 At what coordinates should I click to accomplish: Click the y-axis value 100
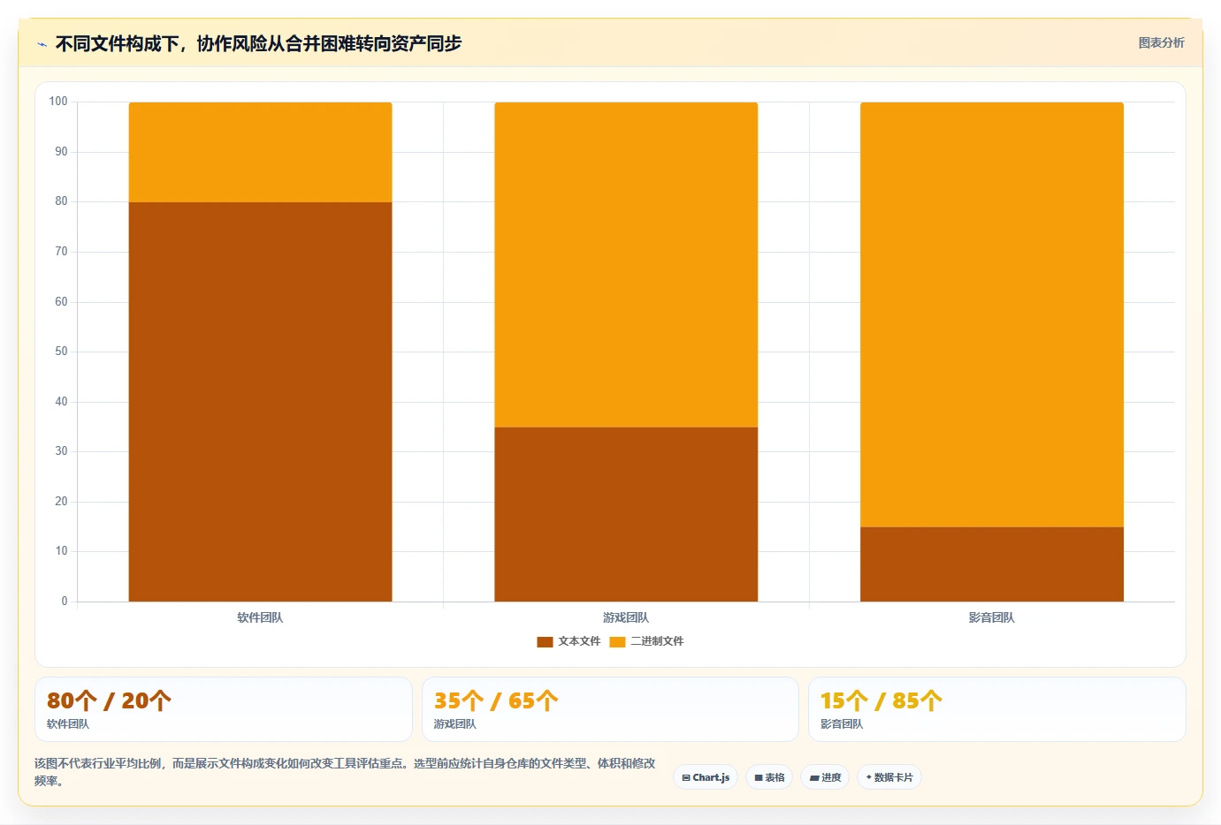[x=58, y=102]
